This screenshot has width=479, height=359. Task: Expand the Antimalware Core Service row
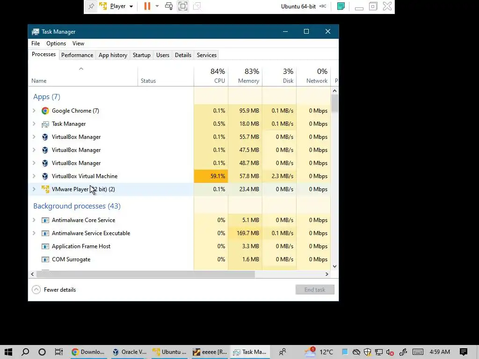tap(34, 220)
